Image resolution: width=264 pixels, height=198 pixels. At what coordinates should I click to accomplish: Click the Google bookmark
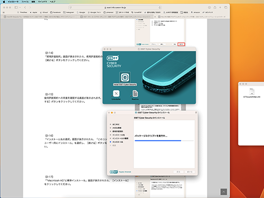81,12
